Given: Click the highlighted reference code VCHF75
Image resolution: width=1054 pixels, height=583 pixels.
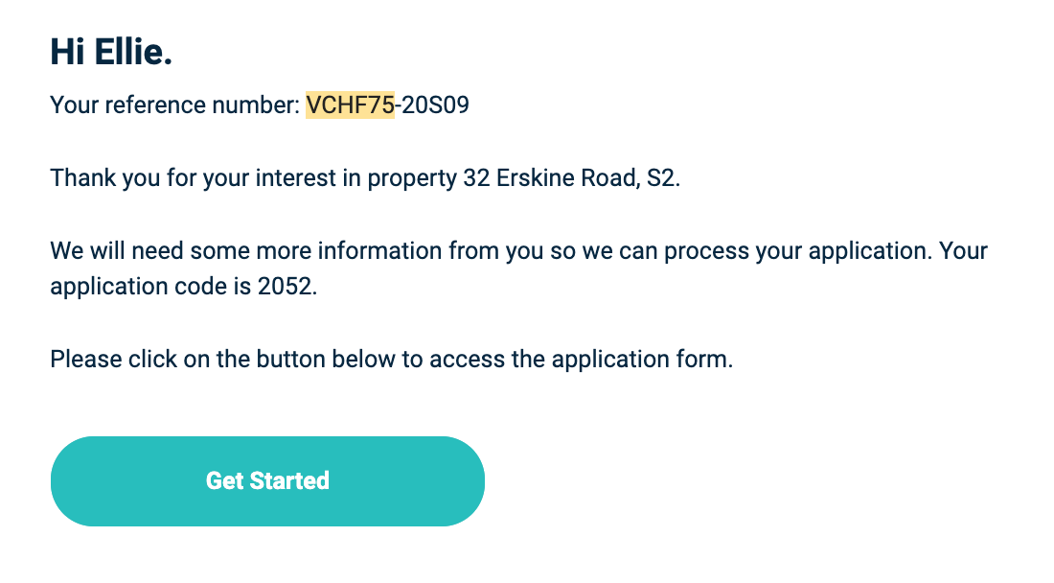Looking at the screenshot, I should tap(350, 105).
